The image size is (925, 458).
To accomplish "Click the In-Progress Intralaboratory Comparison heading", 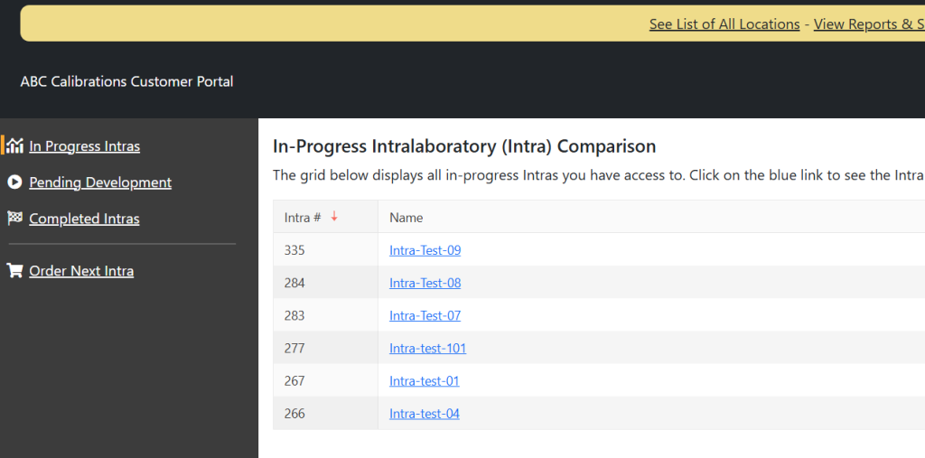I will (x=464, y=146).
